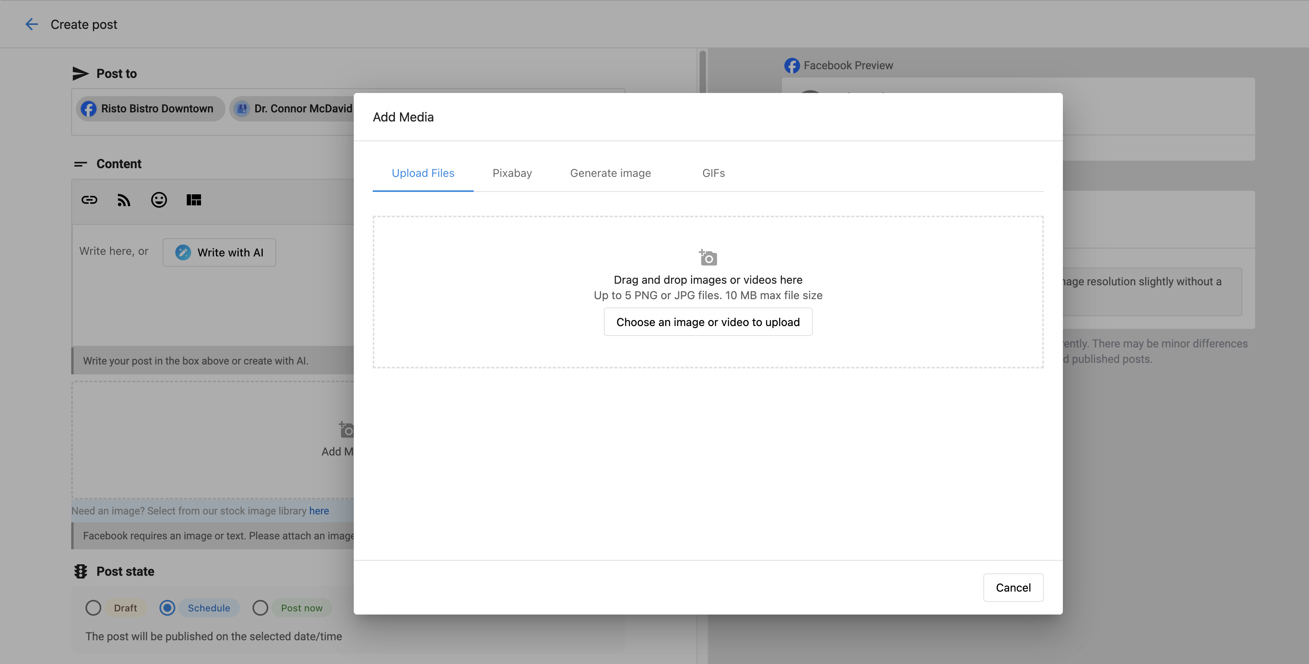The height and width of the screenshot is (664, 1309).
Task: Click the Facebook icon on Risto Bistro Downtown chip
Action: 89,109
